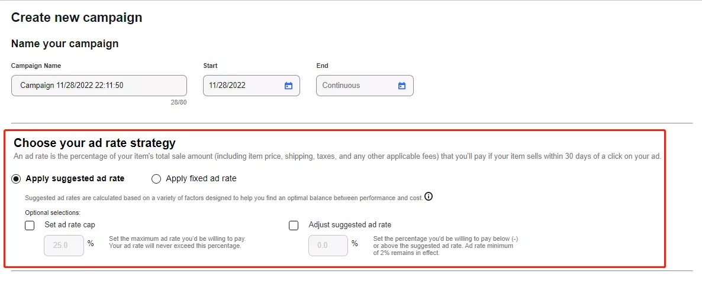This screenshot has height=281, width=702.
Task: Tick the Adjust suggested ad rate checkbox
Action: click(x=294, y=225)
